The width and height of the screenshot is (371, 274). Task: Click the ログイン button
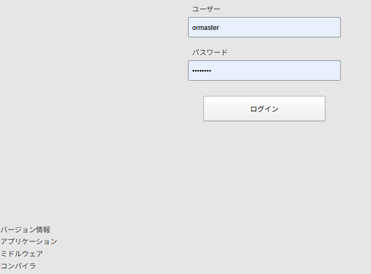pos(264,108)
